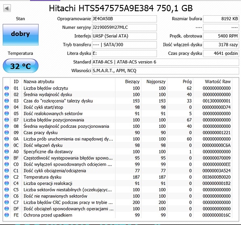
Task: Click the 'Nazwa atrybutu' column header
Action: pos(39,81)
